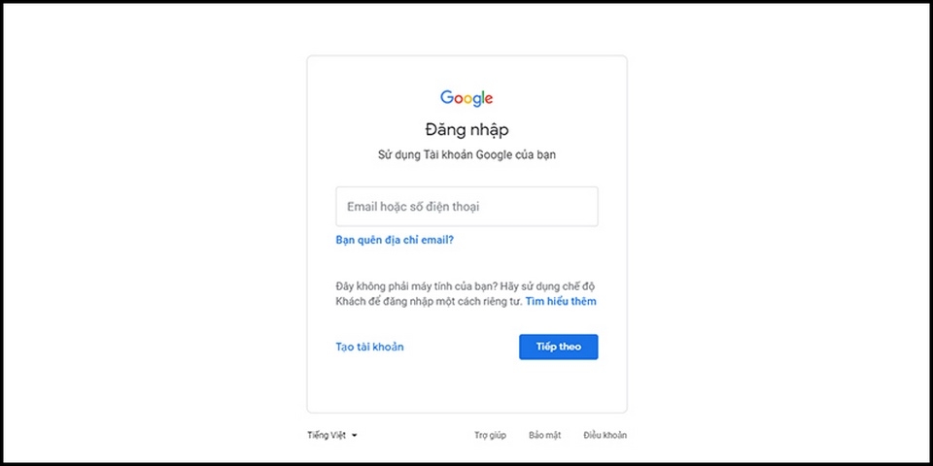This screenshot has height=466, width=933.
Task: Open the Tiếng Việt language selector
Action: coord(332,435)
